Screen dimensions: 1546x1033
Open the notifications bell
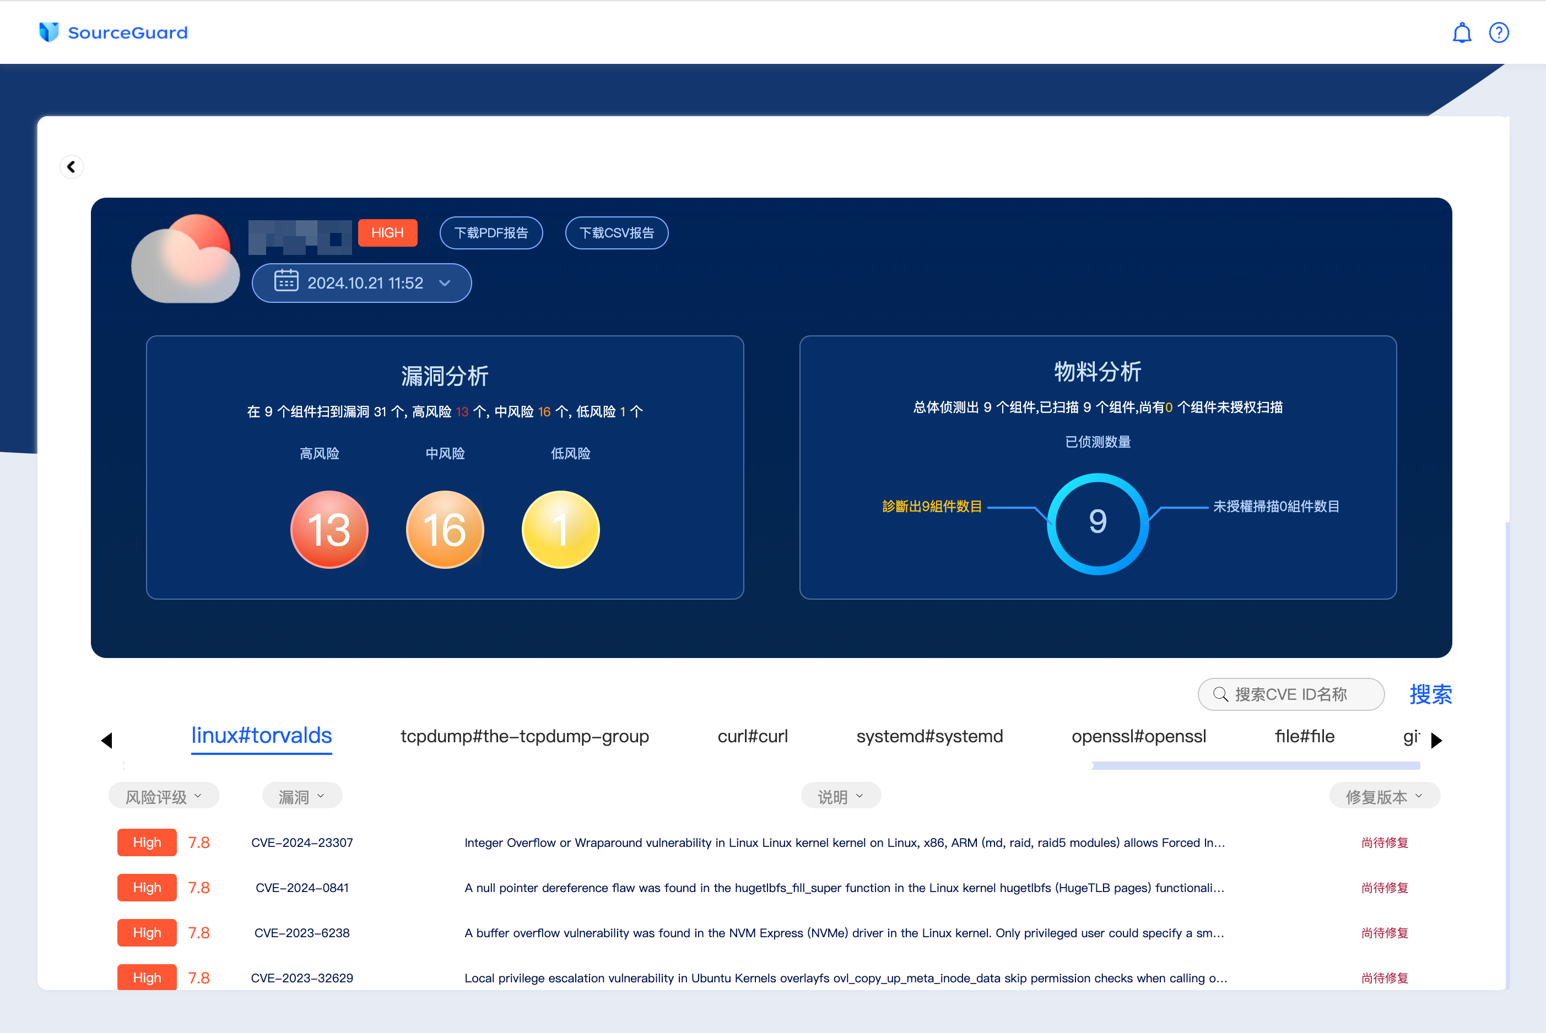pyautogui.click(x=1462, y=31)
